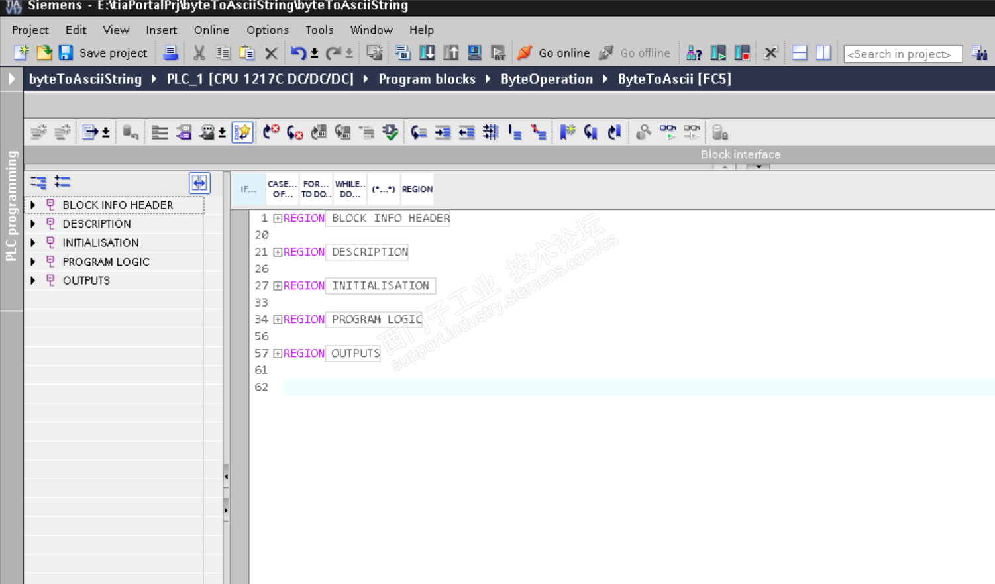Stop CPU icon
Image resolution: width=995 pixels, height=584 pixels.
(742, 53)
